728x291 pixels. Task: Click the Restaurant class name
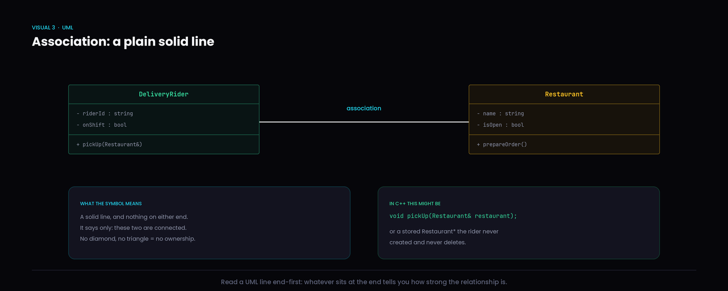(564, 94)
